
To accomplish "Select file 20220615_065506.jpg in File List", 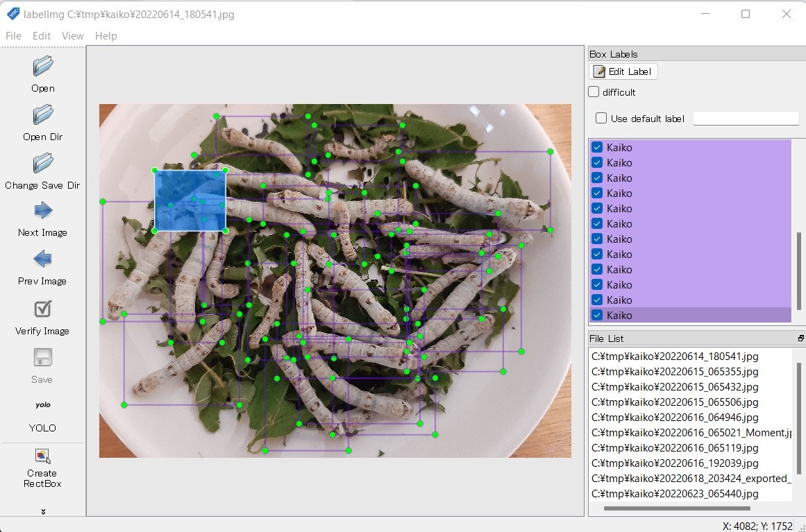I will 674,402.
